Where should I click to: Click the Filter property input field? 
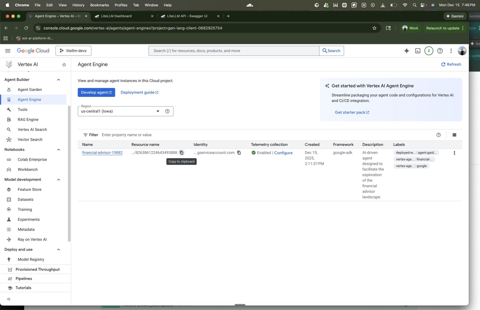click(x=267, y=135)
